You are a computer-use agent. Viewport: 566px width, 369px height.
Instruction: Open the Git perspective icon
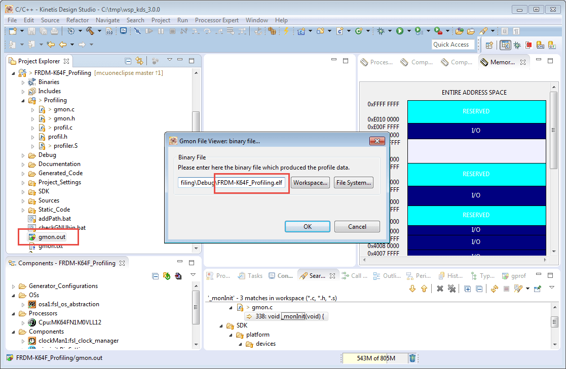pos(552,45)
